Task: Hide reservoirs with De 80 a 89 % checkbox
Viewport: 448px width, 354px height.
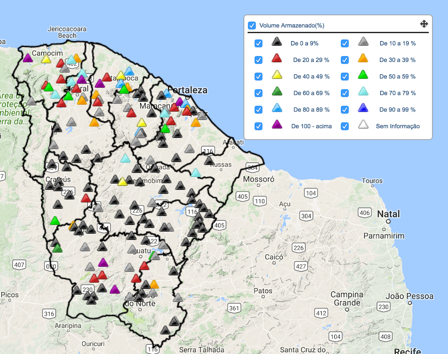Action: pos(258,110)
